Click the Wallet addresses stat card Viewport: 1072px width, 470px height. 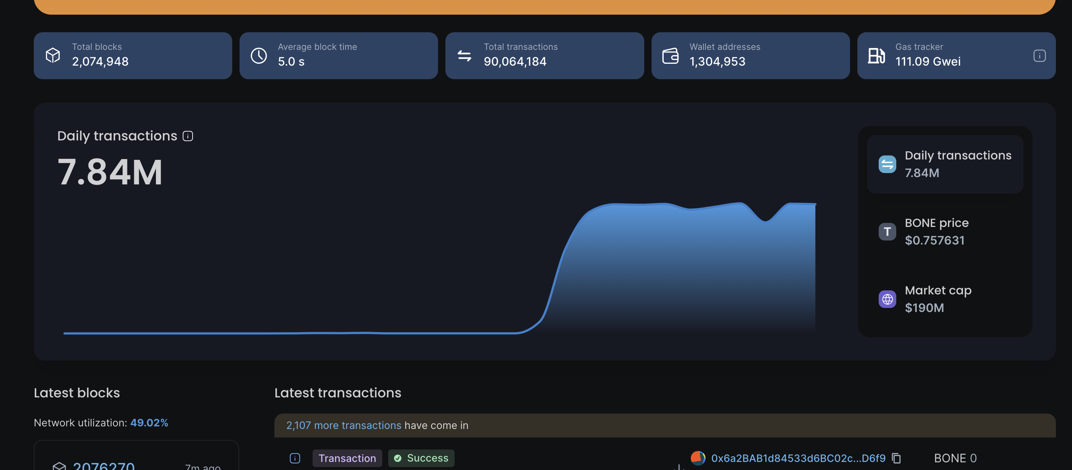click(750, 55)
